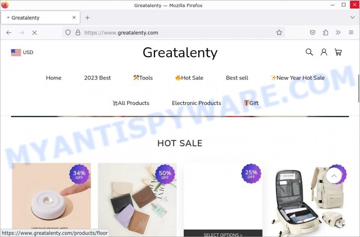
Task: Click the Save to Pocket icon
Action: [x=312, y=33]
